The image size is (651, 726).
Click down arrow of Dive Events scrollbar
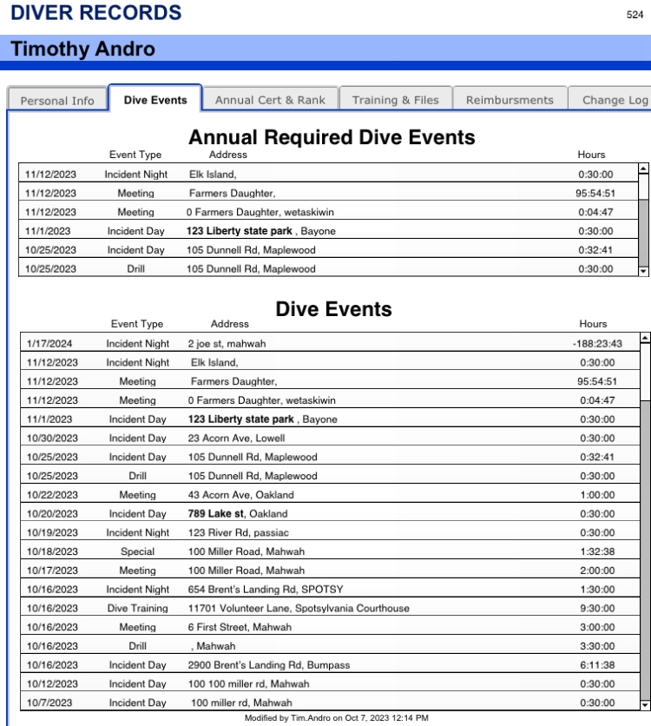coord(645,705)
